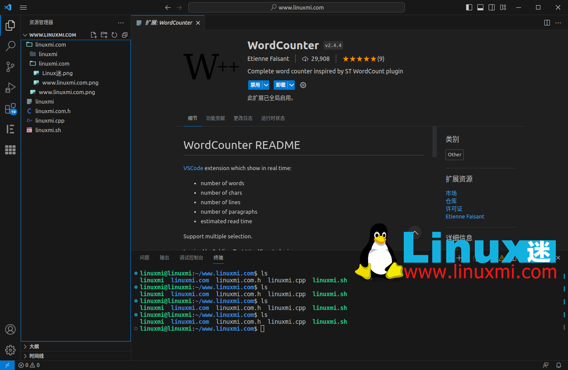Viewport: 568px width, 370px height.
Task: Open the 市场 marketplace link
Action: [x=451, y=193]
